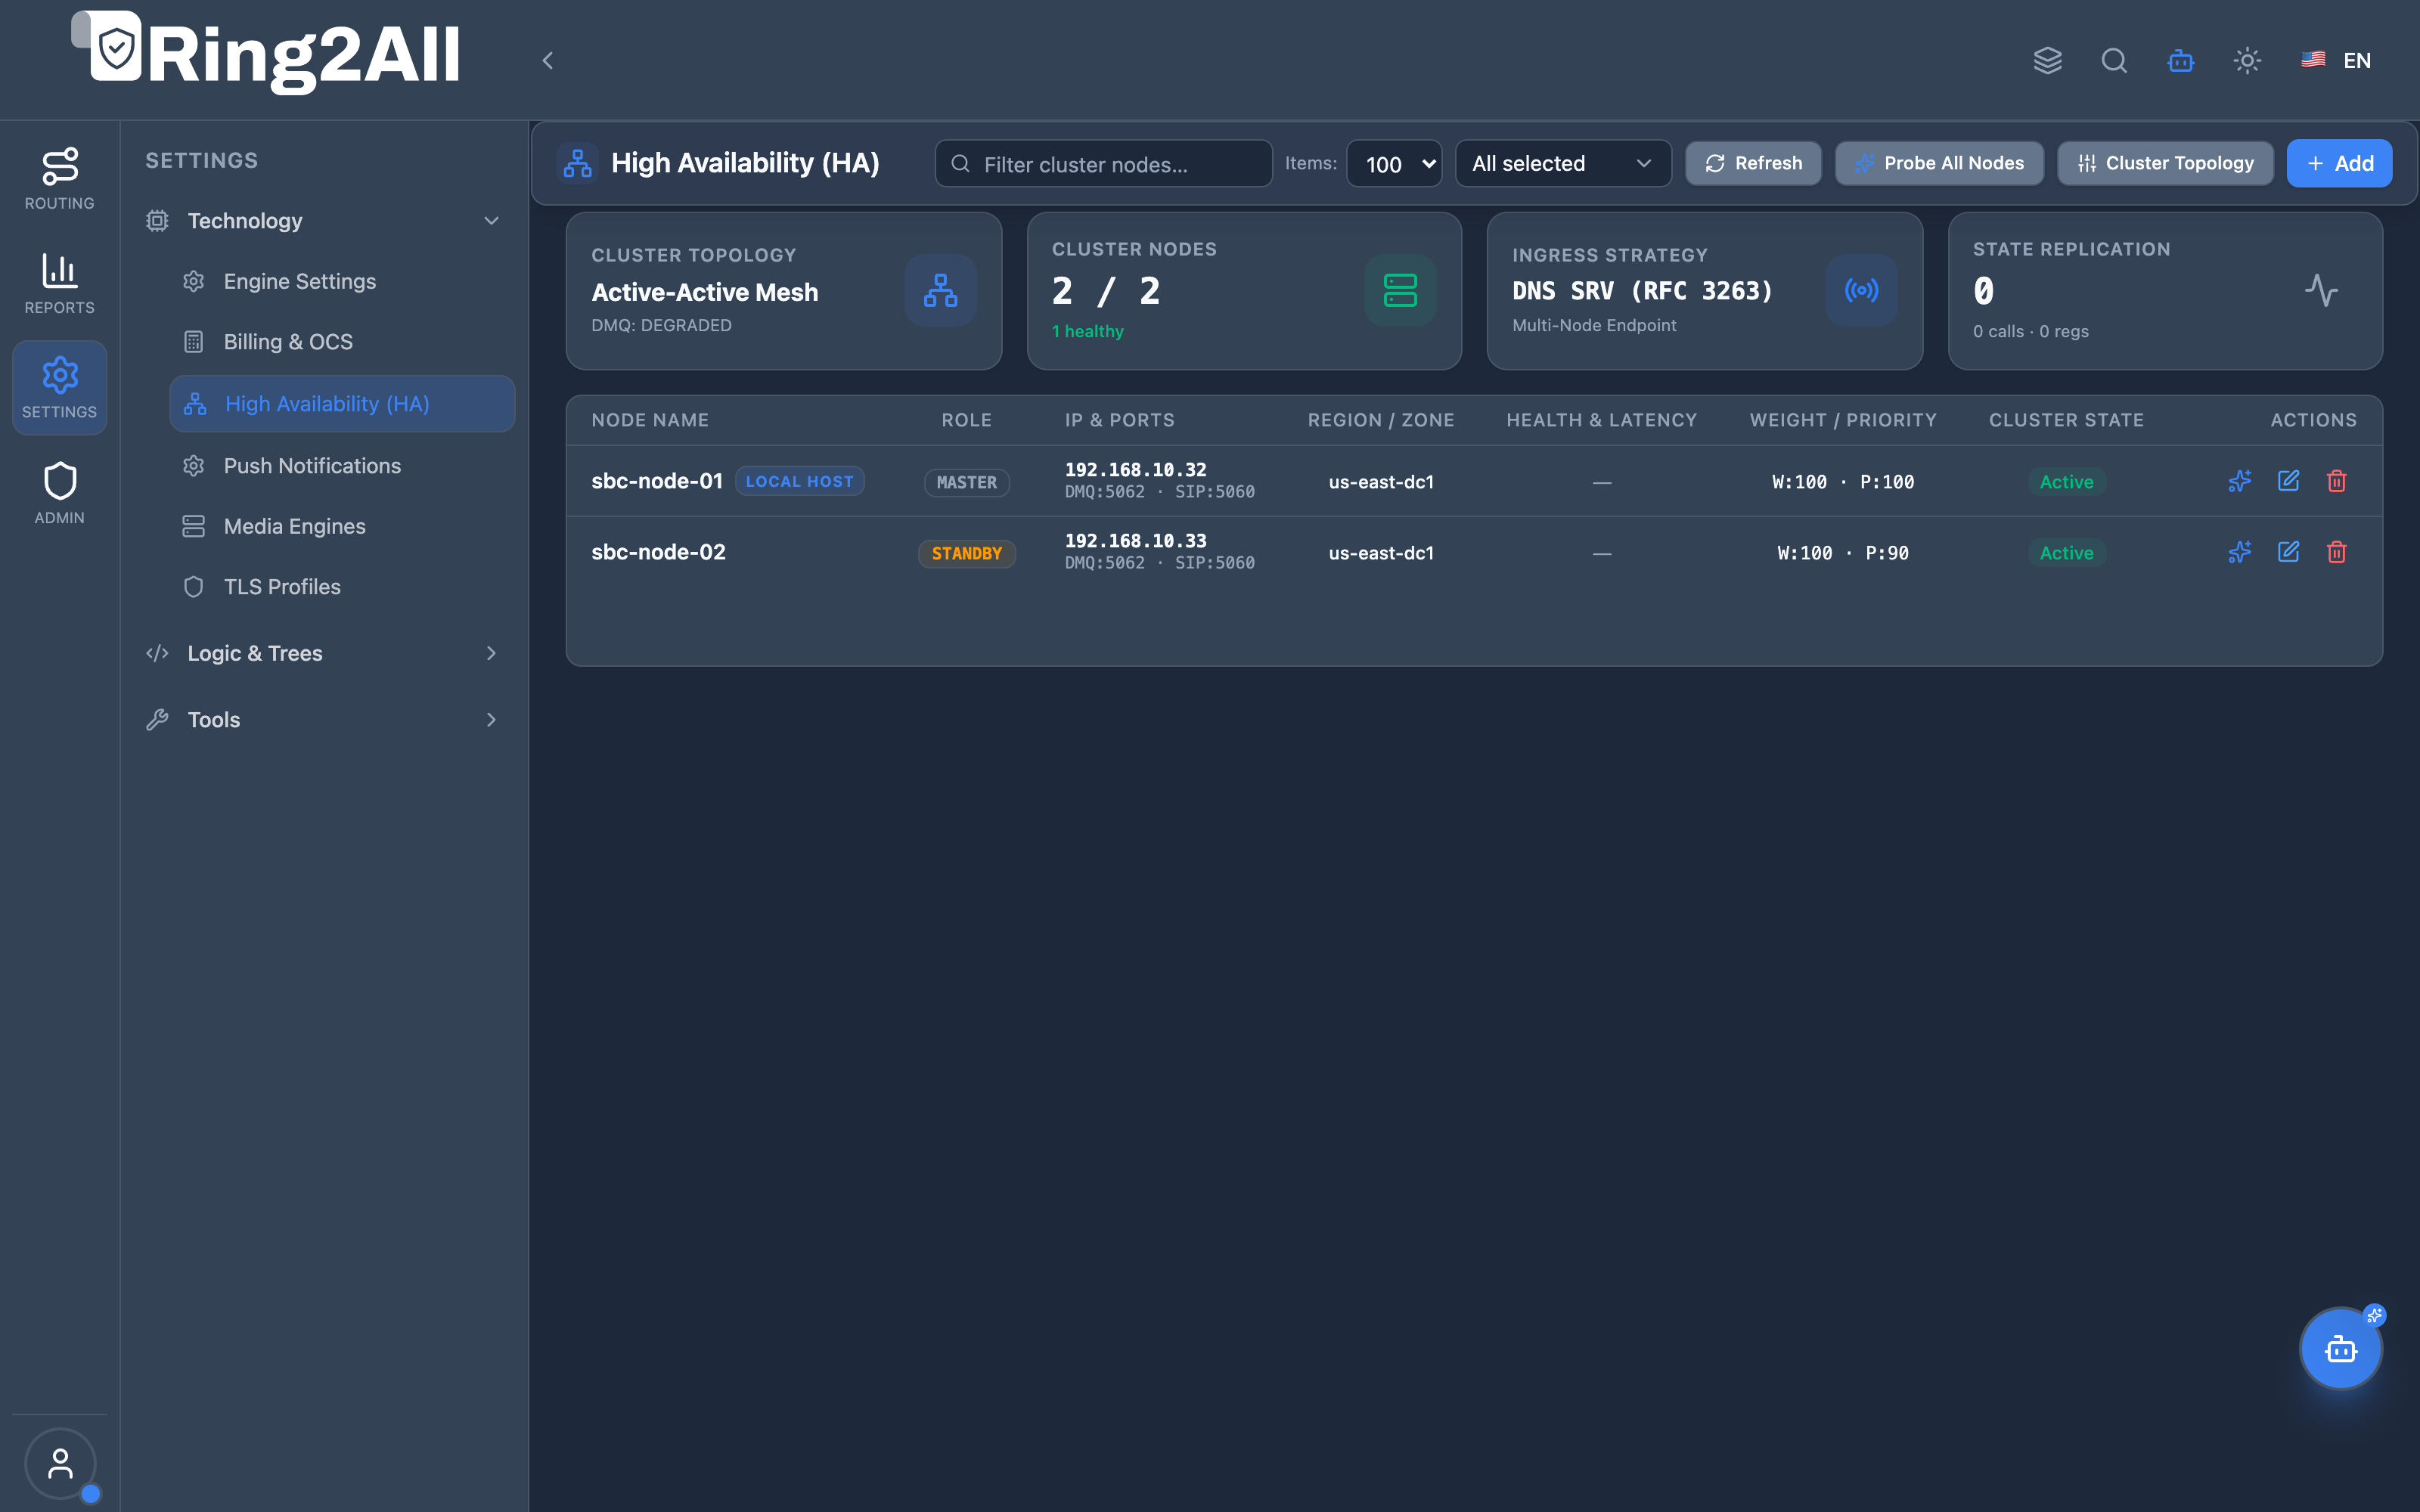
Task: Click the layers stack icon in header
Action: pyautogui.click(x=2047, y=61)
